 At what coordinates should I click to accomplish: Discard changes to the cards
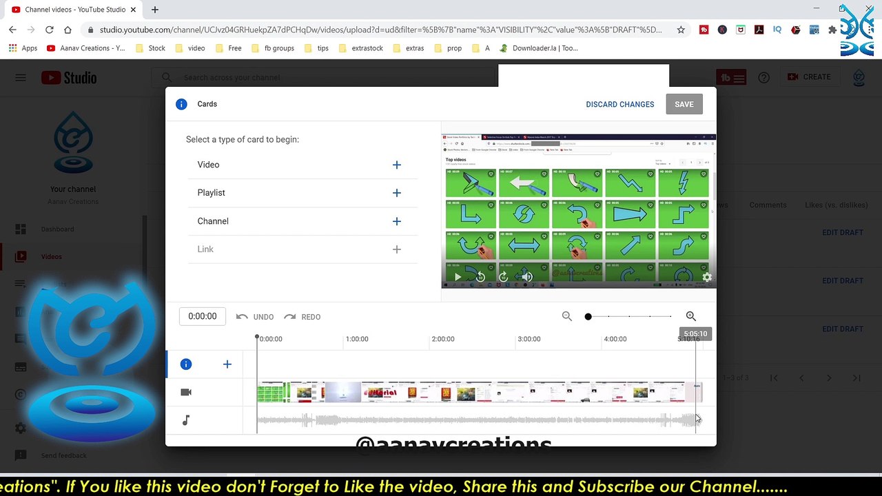(620, 104)
